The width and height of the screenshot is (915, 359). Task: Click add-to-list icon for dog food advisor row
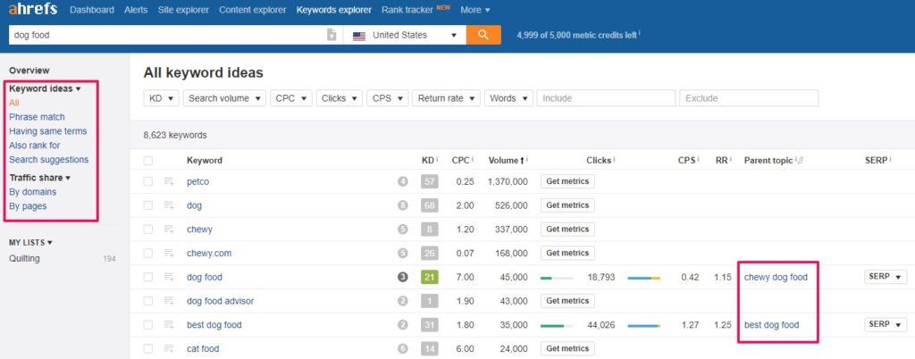point(169,301)
